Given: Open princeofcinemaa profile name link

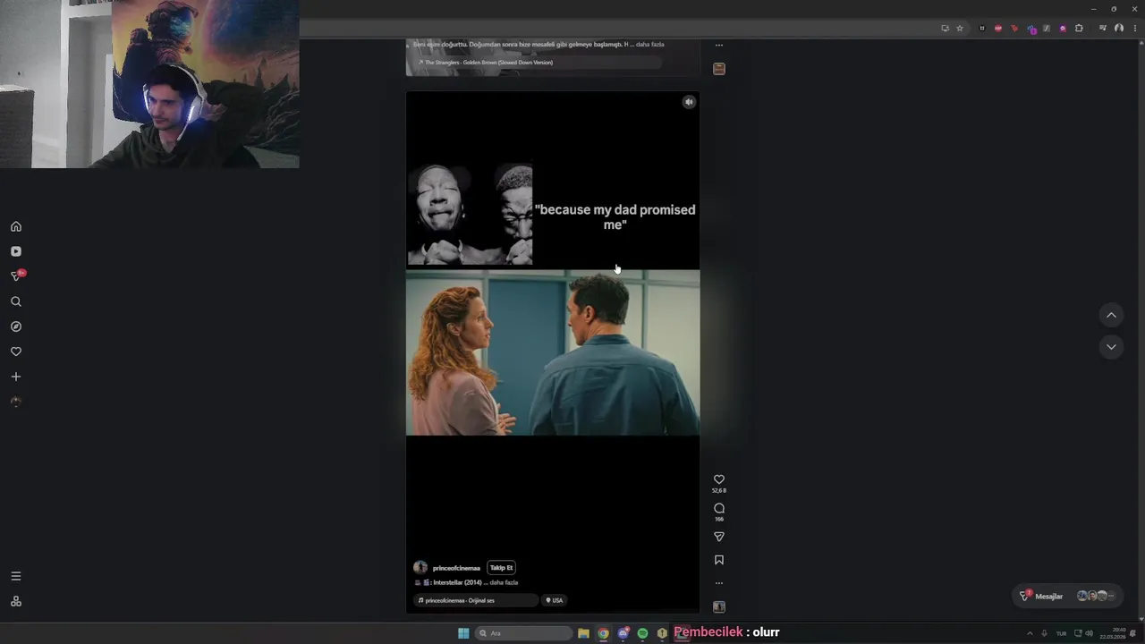Looking at the screenshot, I should 456,568.
